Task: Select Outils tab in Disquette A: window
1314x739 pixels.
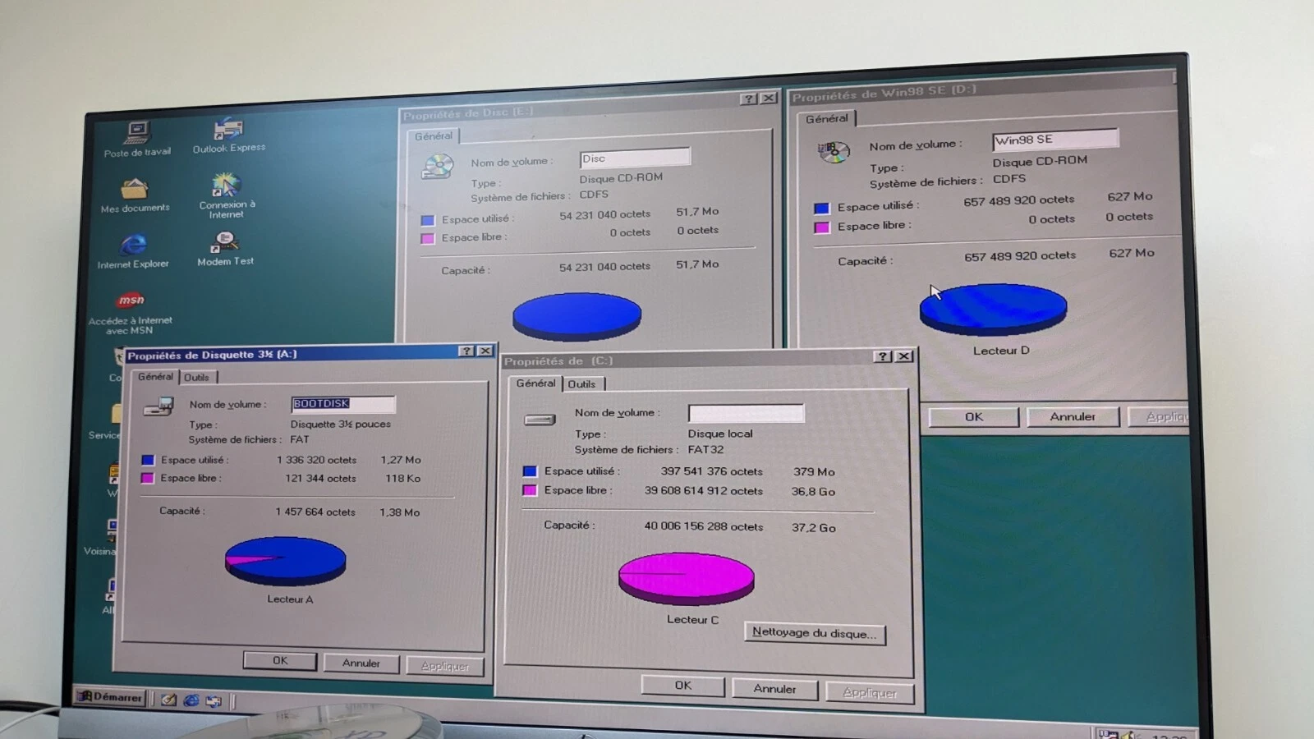Action: coord(196,378)
